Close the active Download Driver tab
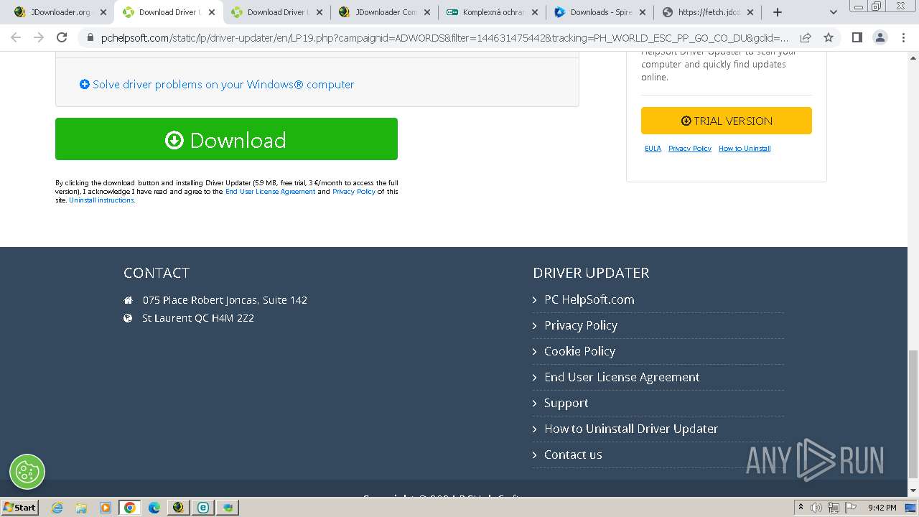Viewport: 919px width, 517px height. (211, 12)
